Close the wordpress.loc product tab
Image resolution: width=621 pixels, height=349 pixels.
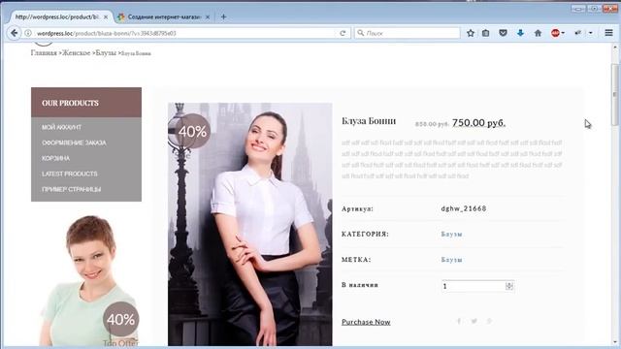(106, 17)
